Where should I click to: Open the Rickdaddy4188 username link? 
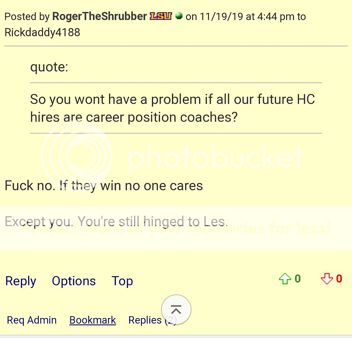(42, 32)
